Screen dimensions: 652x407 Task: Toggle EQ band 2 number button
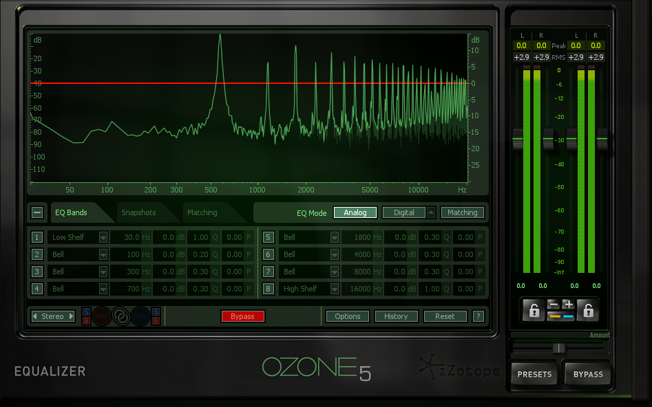37,254
